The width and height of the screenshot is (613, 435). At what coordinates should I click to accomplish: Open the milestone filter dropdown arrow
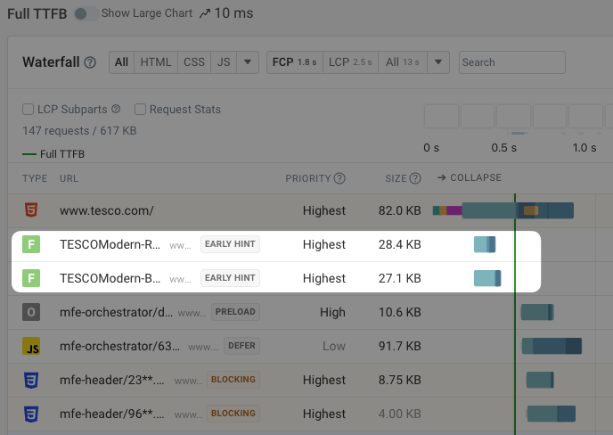coord(437,62)
